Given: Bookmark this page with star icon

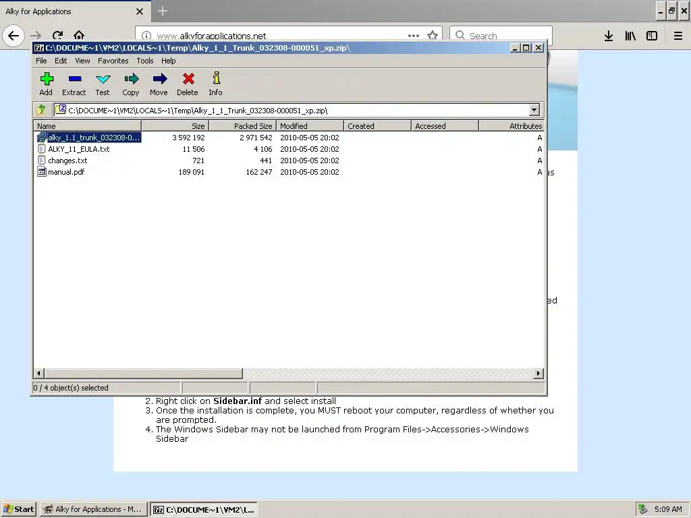Looking at the screenshot, I should tap(433, 36).
